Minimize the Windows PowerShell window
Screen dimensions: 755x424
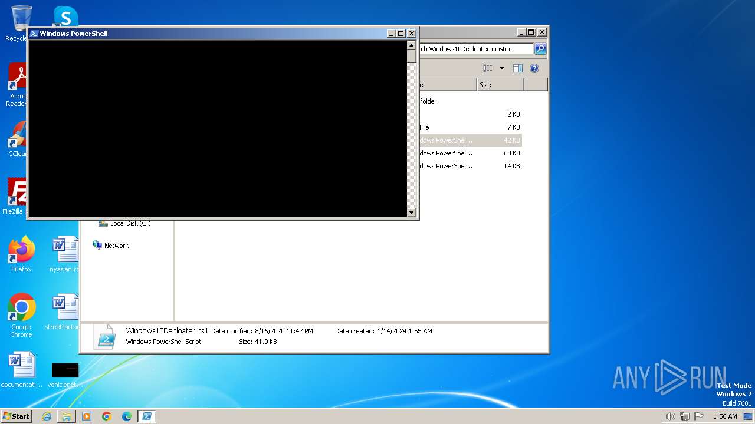[391, 34]
